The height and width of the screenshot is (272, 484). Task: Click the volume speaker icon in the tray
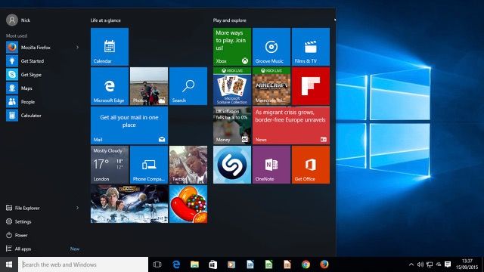(420, 264)
